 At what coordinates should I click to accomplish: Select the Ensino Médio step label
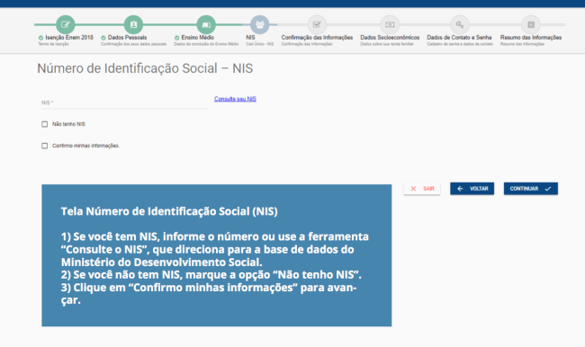point(198,37)
